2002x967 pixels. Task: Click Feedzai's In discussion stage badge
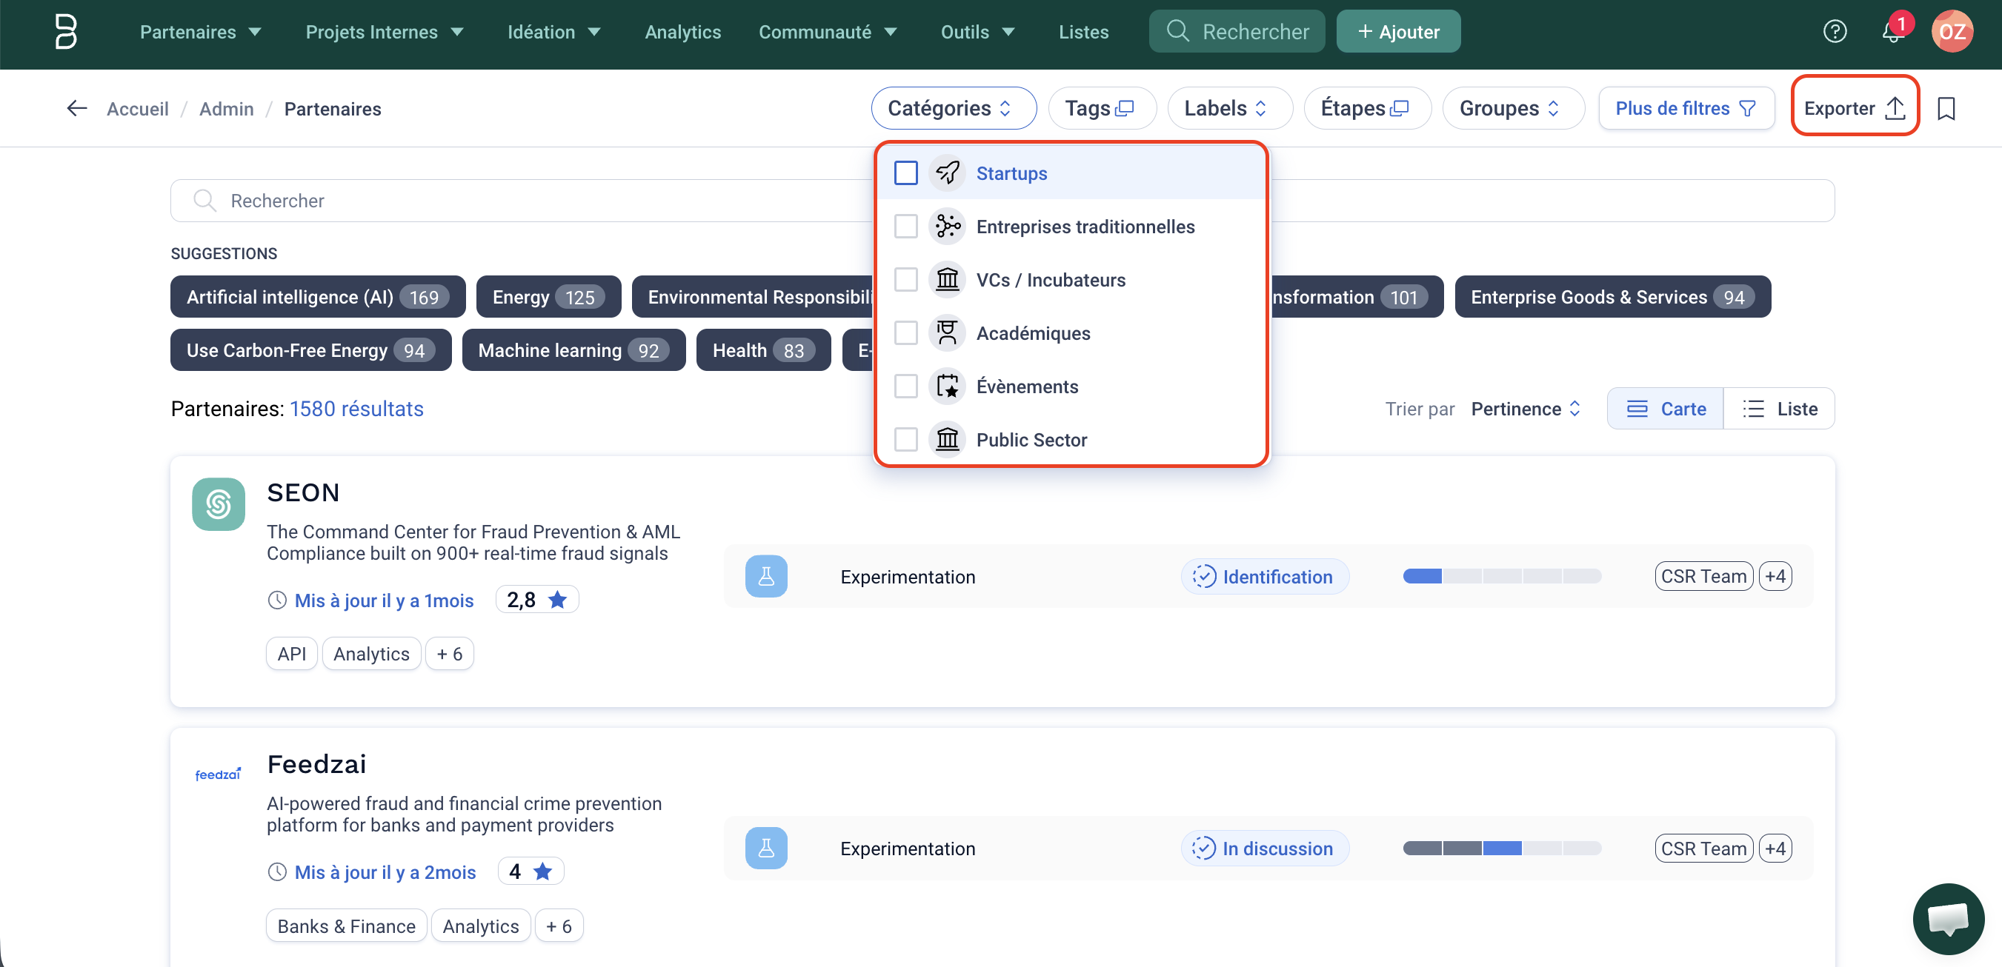(1265, 849)
